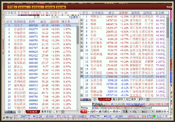Open the 麦氏理论 dropdown menu
175x122 pixels.
pos(105,111)
